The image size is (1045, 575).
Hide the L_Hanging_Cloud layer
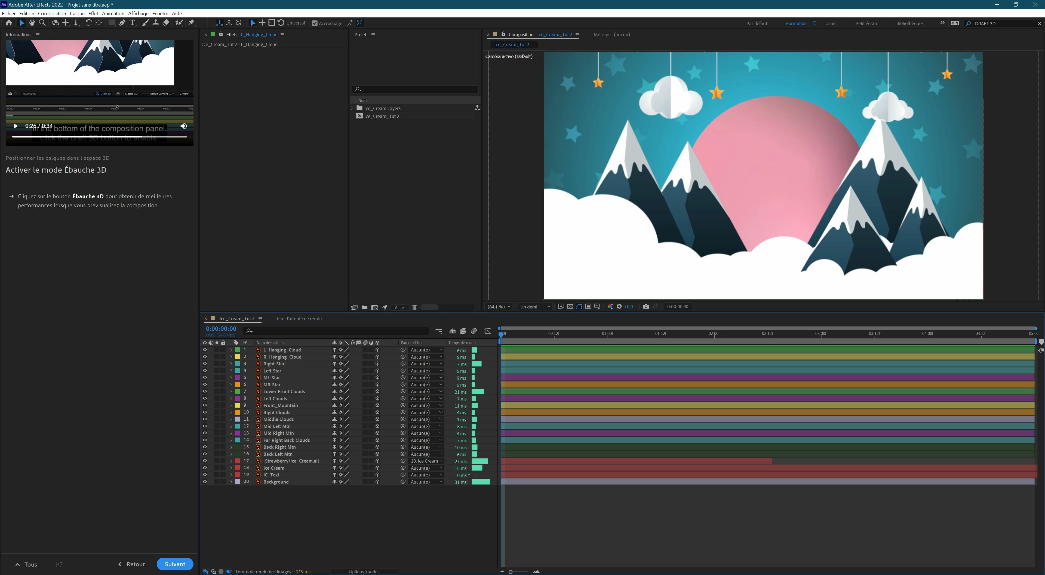coord(205,350)
